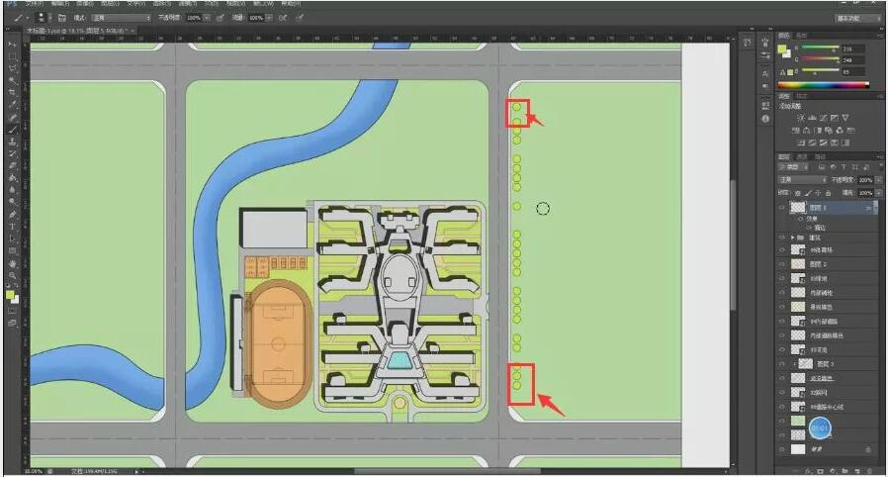Click the zoom percentage field in status bar
The width and height of the screenshot is (888, 477).
coord(34,471)
